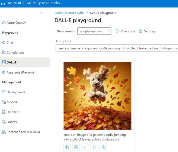The image size is (178, 152).
Task: Show the Prompt info tooltip icon
Action: [x=69, y=42]
